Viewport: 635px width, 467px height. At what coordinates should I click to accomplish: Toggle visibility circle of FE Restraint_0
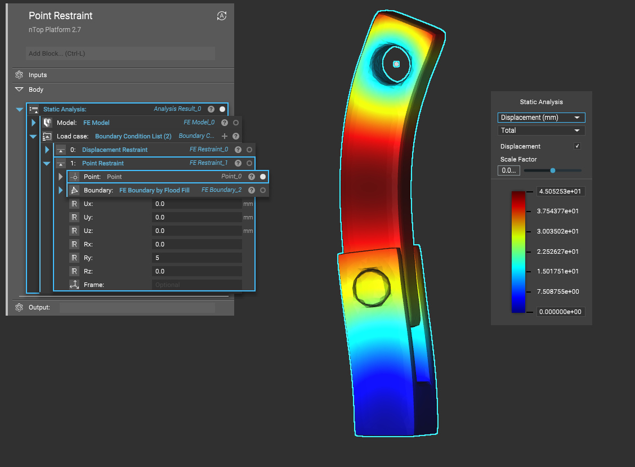point(249,150)
